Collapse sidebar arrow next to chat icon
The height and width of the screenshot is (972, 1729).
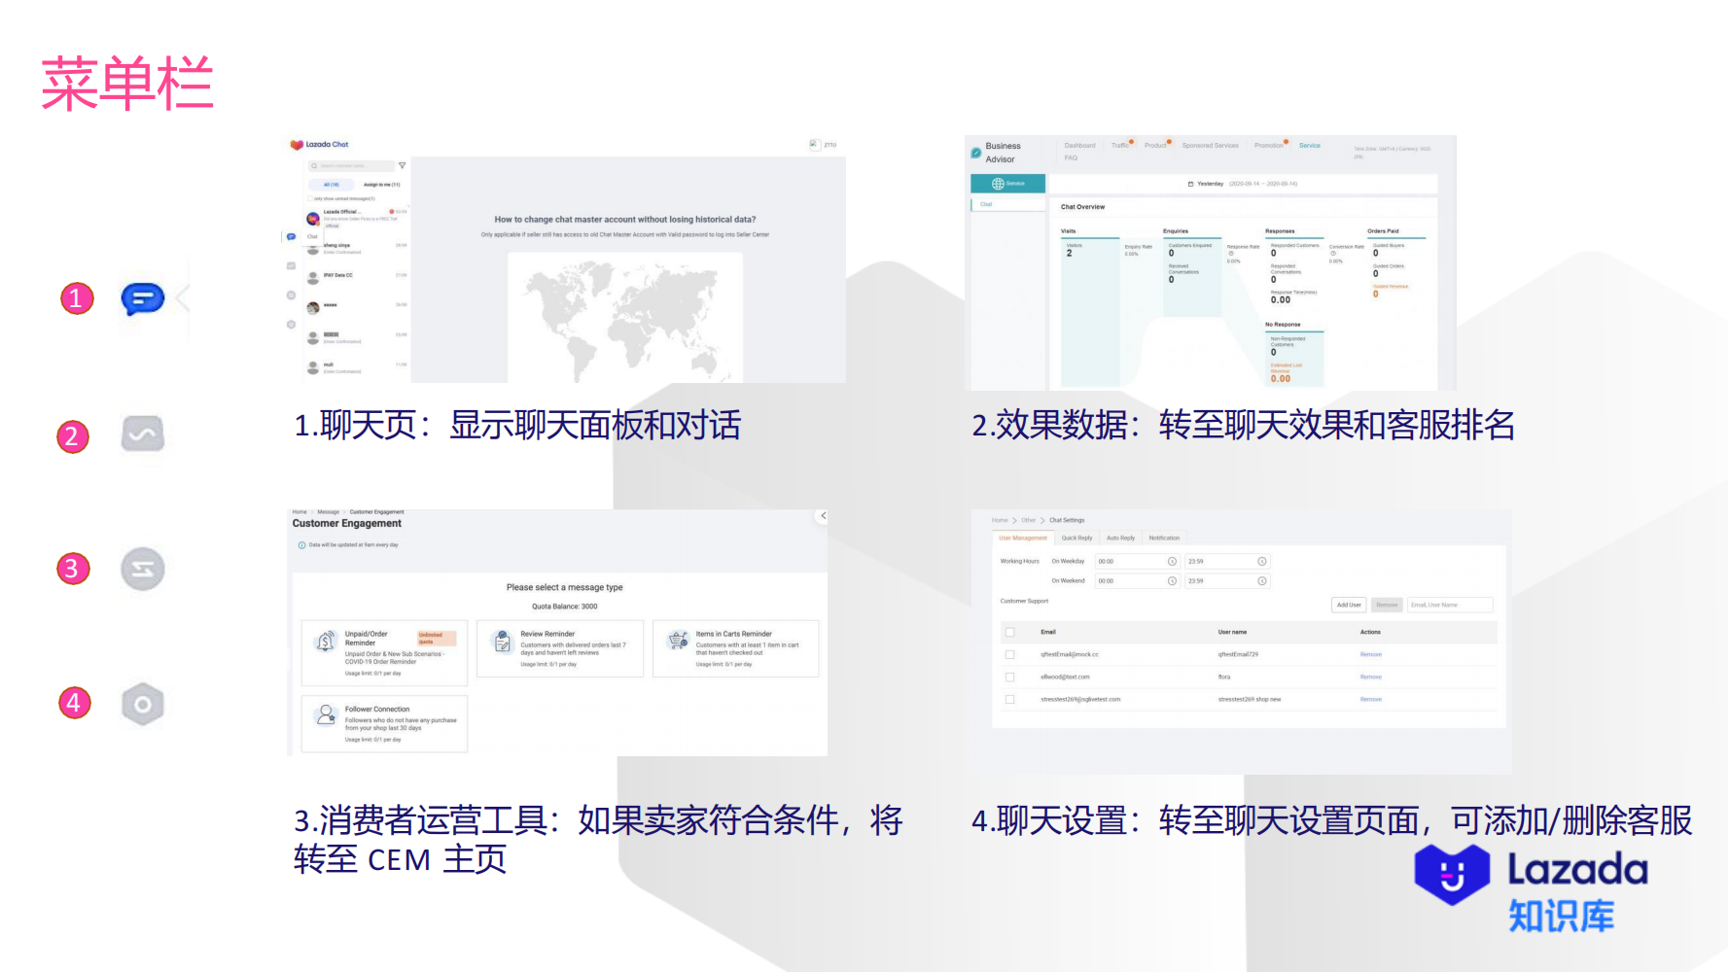pyautogui.click(x=183, y=298)
